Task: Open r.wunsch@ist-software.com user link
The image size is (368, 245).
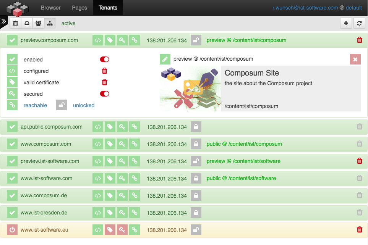Action: (x=305, y=8)
